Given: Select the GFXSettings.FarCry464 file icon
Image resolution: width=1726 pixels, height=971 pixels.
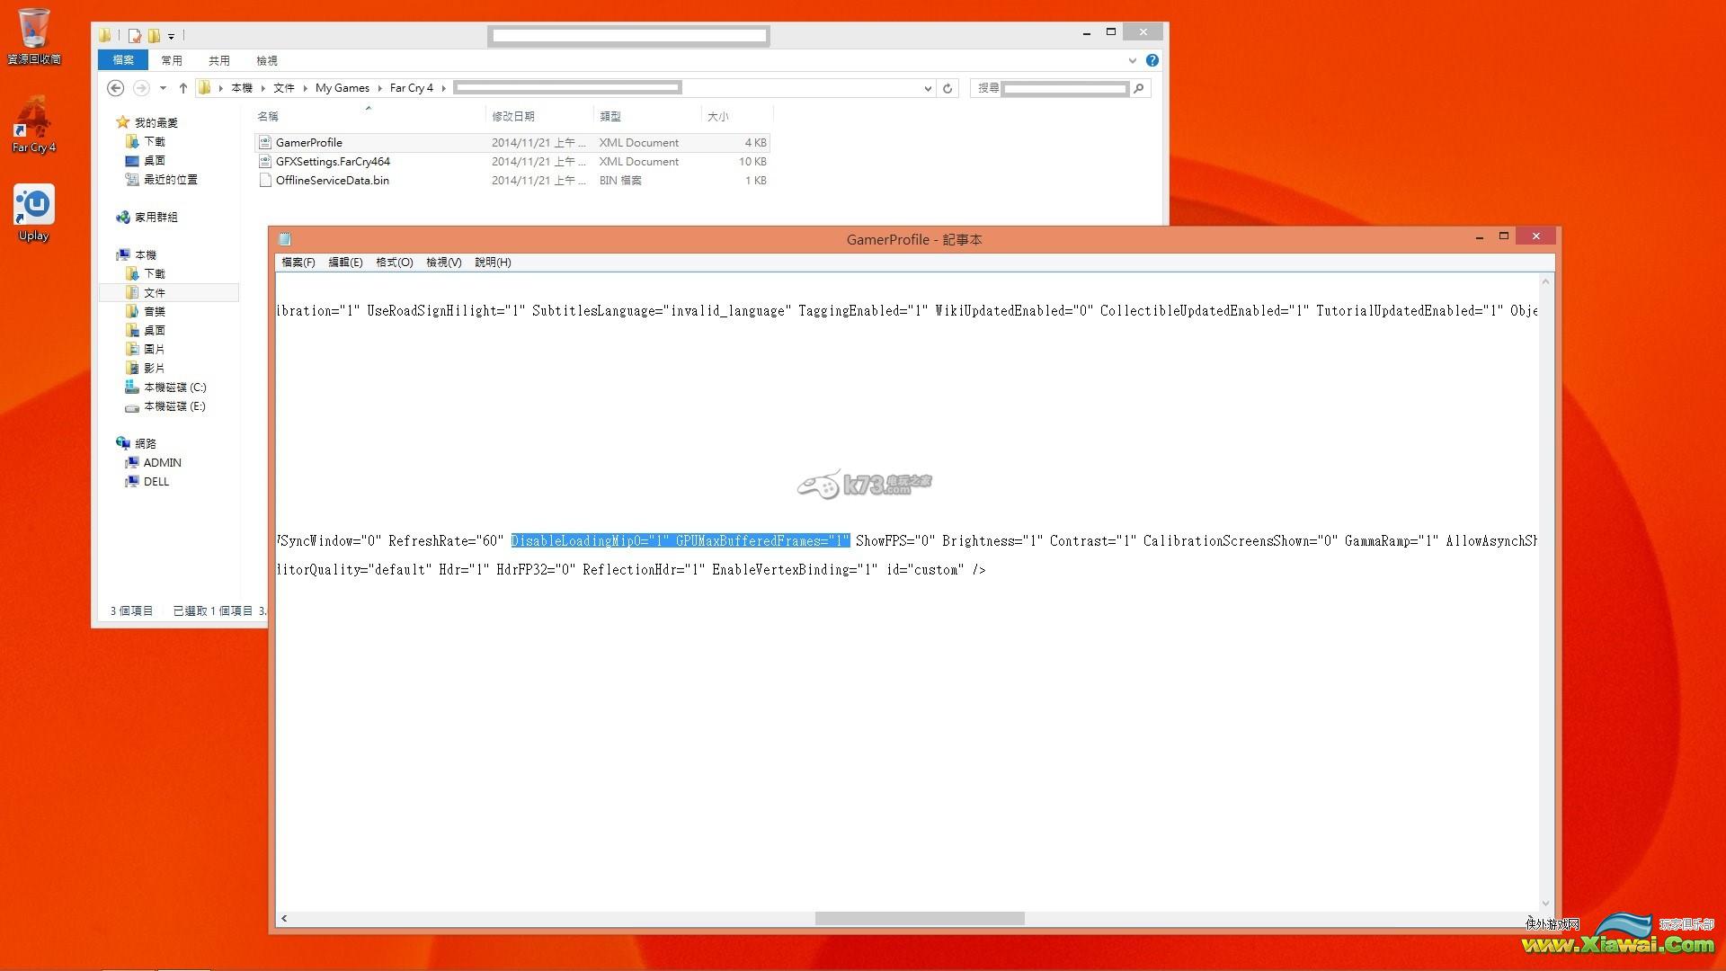Looking at the screenshot, I should pos(264,161).
